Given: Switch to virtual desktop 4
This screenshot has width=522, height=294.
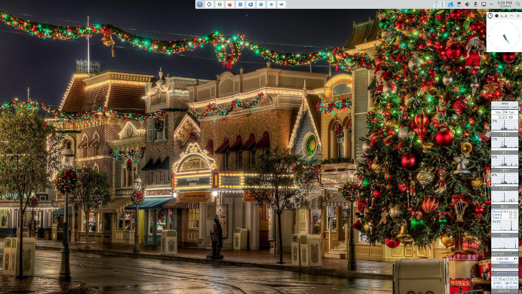Looking at the screenshot, I should pyautogui.click(x=442, y=6).
